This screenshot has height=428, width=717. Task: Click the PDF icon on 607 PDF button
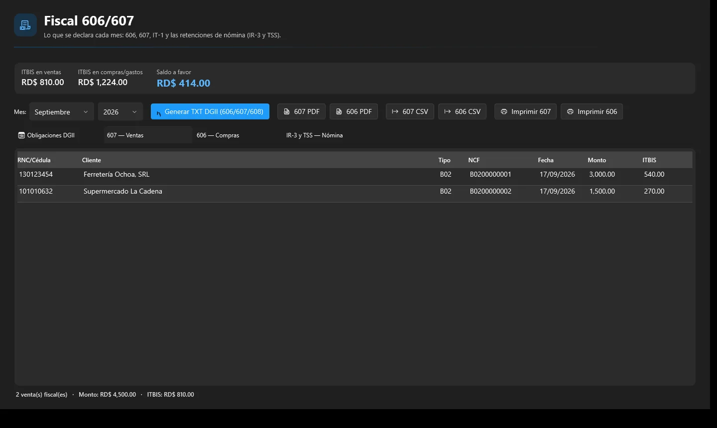pos(287,111)
